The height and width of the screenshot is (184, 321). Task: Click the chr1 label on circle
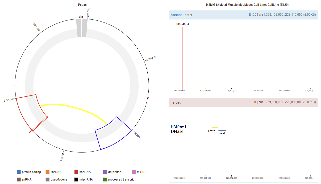[82, 17]
